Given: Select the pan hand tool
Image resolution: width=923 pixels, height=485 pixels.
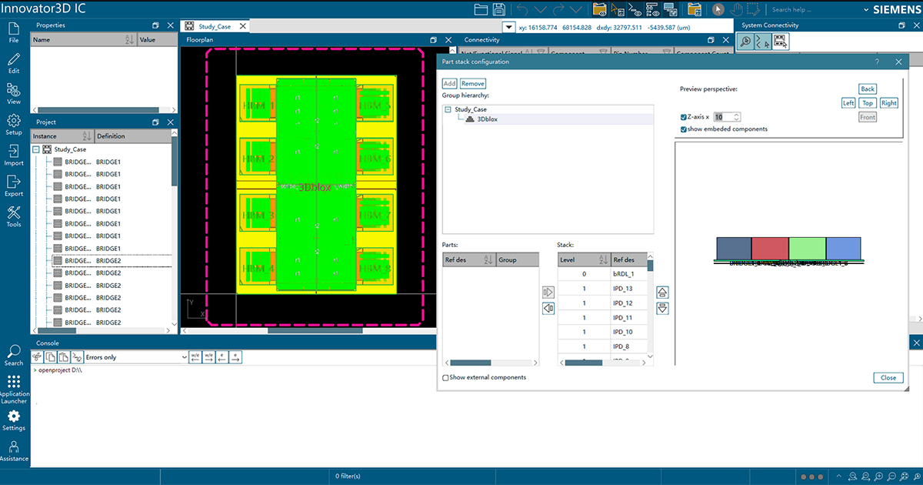Looking at the screenshot, I should point(736,9).
